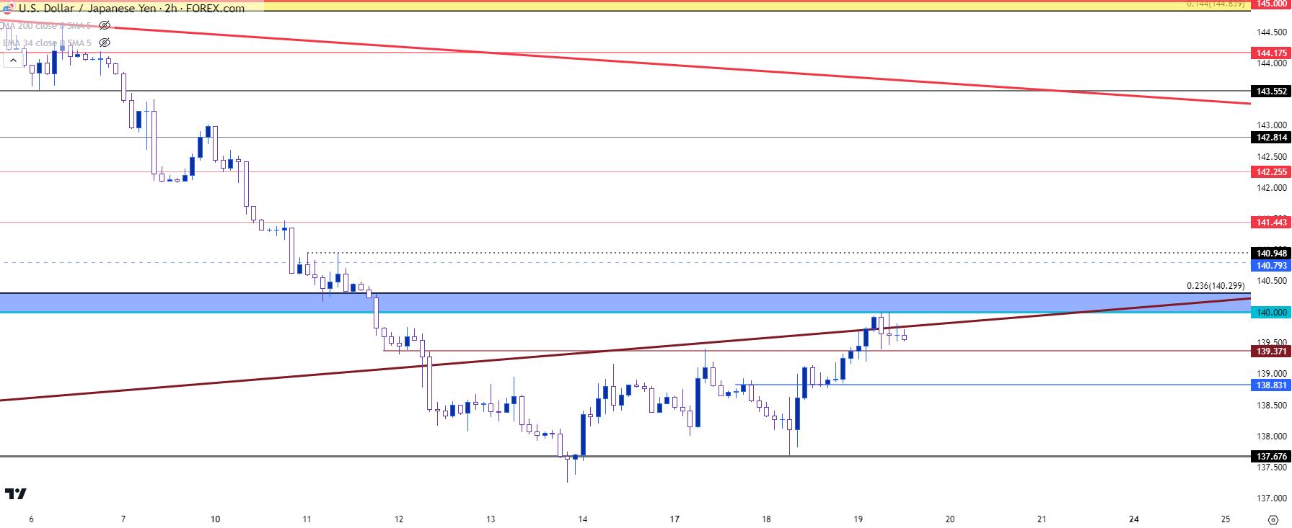
Task: Select the horizontal line at 137.676
Action: [x=625, y=456]
